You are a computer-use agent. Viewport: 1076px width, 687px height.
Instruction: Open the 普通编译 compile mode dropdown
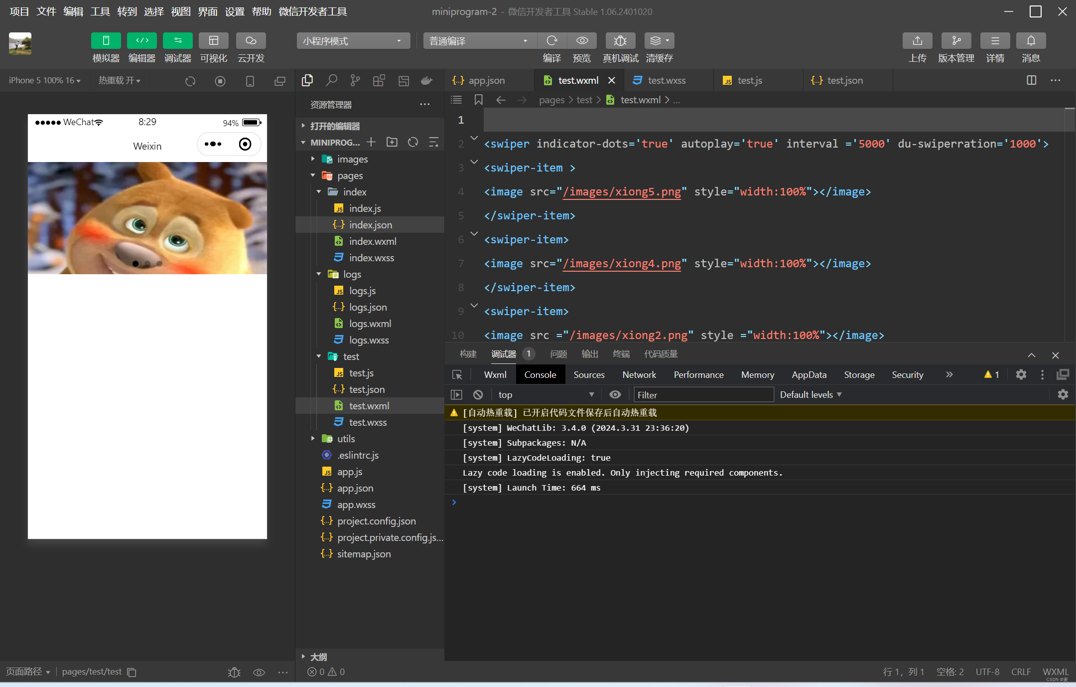tap(480, 41)
